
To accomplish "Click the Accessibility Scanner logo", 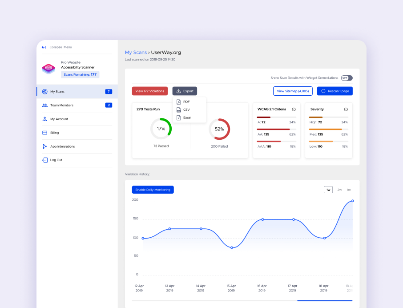I will [48, 68].
